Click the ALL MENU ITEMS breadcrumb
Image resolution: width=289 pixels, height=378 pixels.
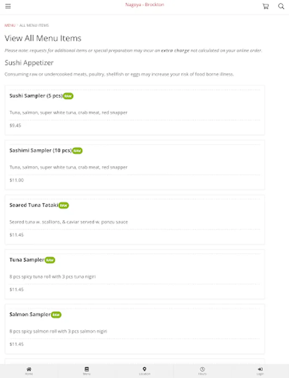34,26
